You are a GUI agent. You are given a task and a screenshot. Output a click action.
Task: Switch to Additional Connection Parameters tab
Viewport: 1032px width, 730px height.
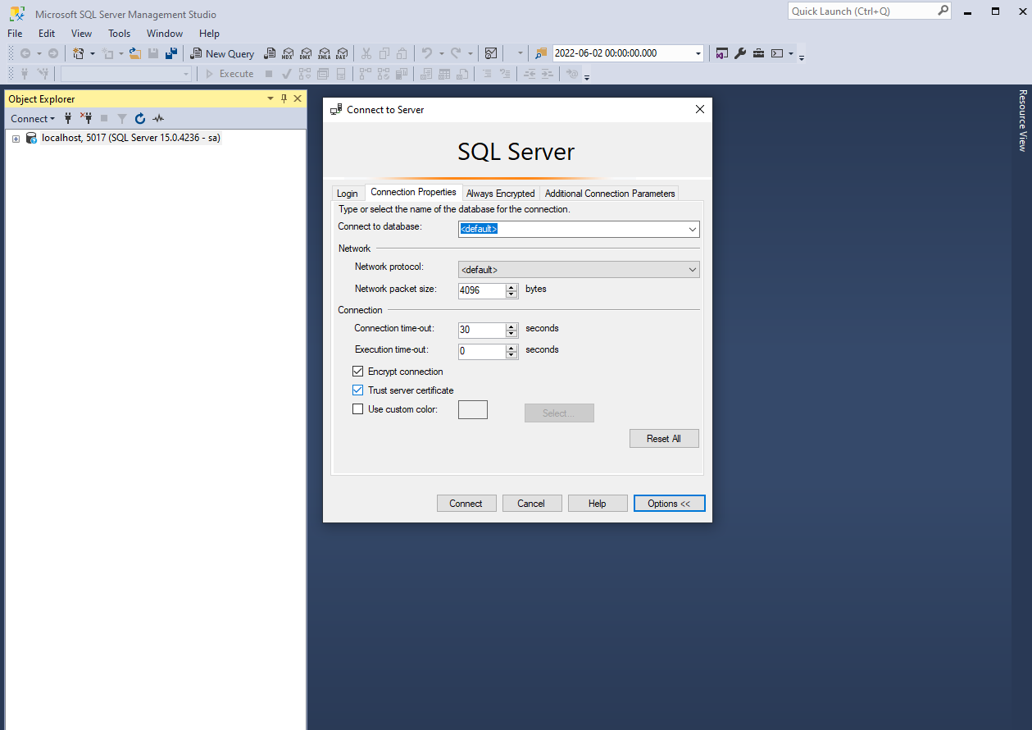pos(610,194)
